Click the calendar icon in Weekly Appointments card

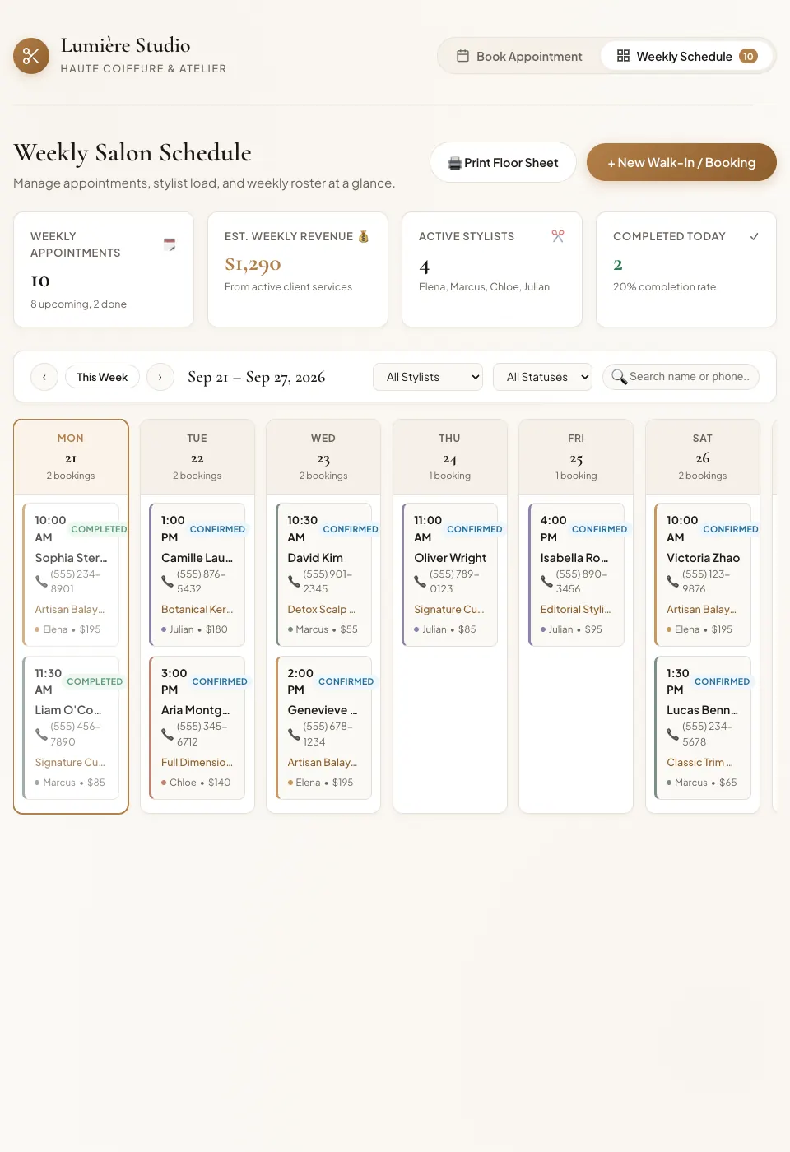[170, 244]
